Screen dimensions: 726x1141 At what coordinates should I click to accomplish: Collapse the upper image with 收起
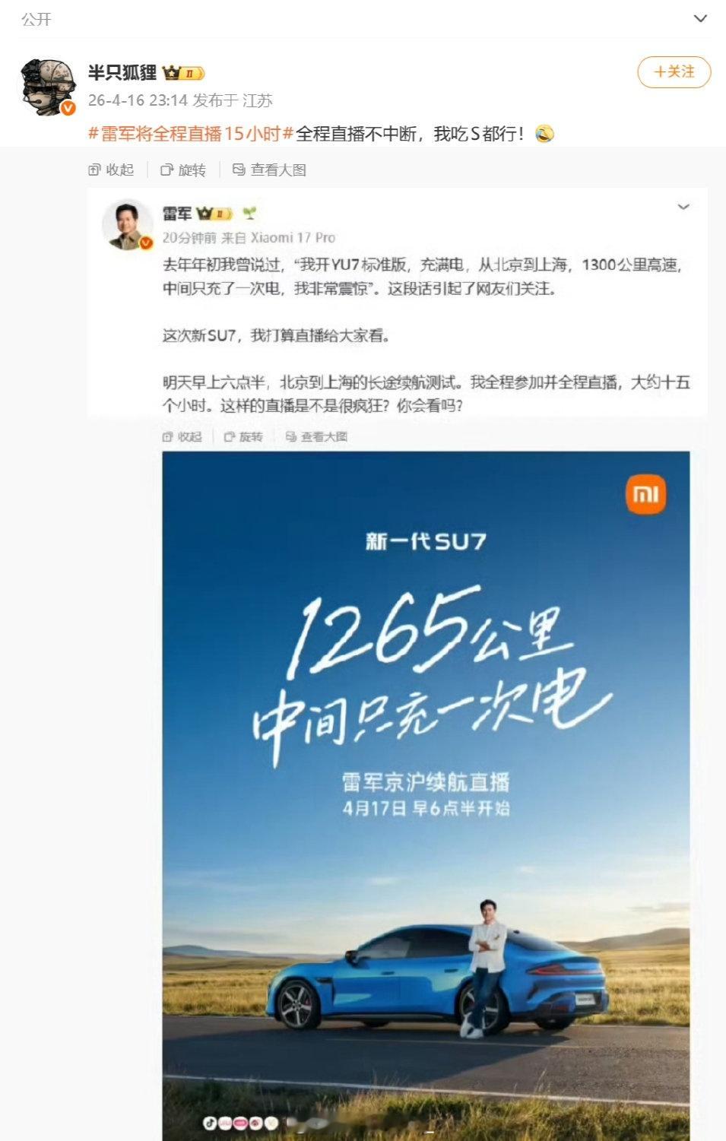[111, 170]
